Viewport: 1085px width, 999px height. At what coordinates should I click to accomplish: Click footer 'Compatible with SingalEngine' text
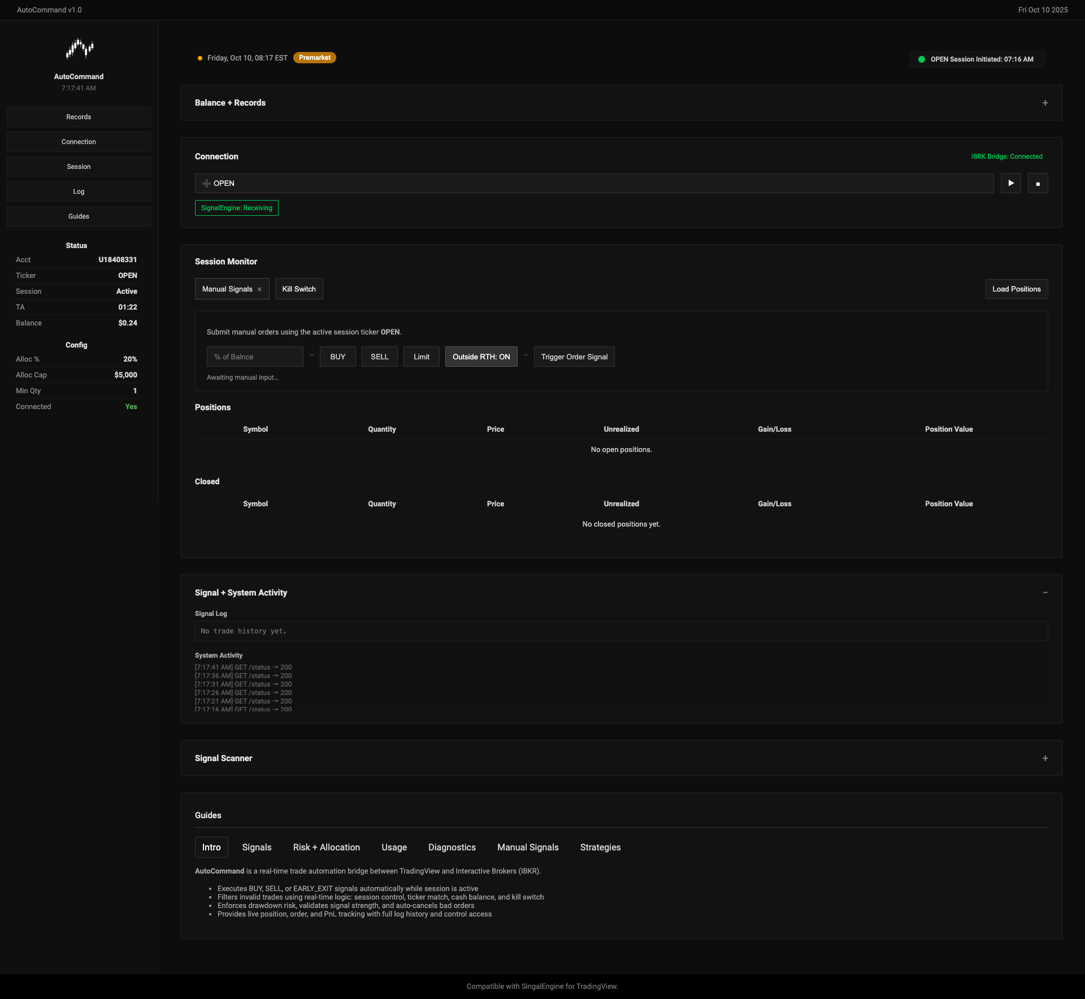coord(542,987)
